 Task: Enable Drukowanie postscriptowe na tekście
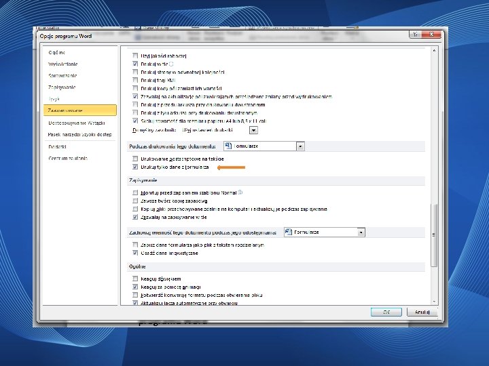(x=135, y=159)
